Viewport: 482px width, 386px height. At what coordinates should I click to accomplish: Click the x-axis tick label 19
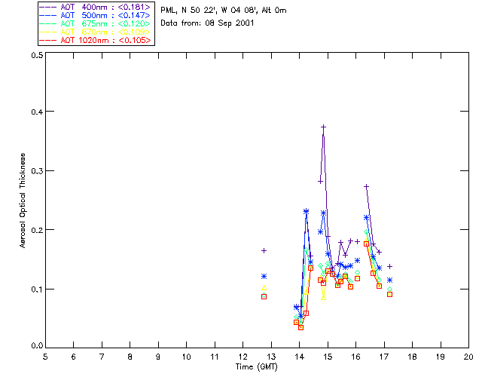coord(441,357)
